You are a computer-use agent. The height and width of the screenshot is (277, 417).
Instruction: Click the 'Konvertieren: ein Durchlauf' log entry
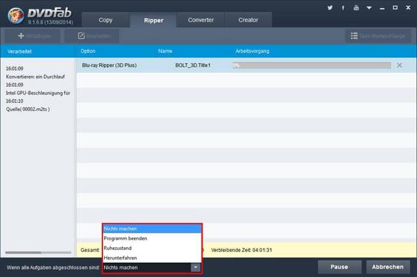click(x=35, y=77)
